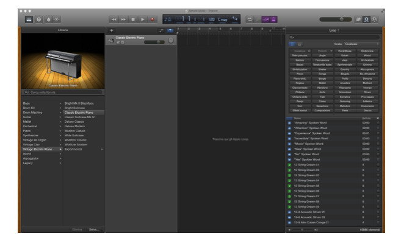Click the Salva button in Library

click(94, 229)
